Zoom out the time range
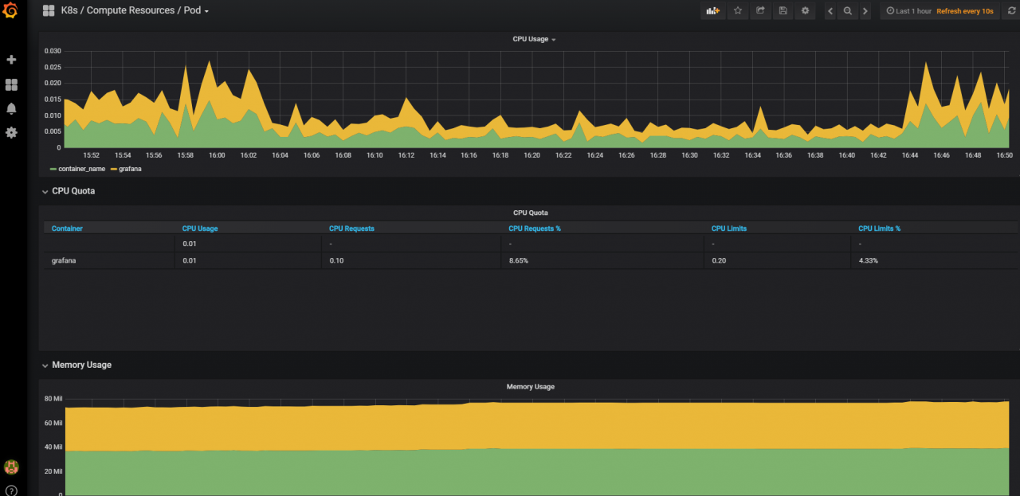The width and height of the screenshot is (1020, 496). pyautogui.click(x=847, y=11)
